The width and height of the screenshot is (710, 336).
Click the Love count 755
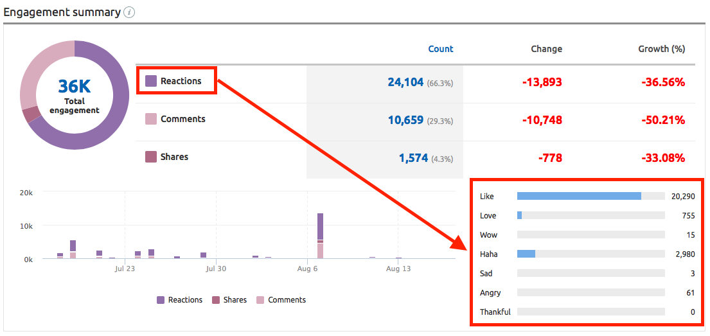[688, 216]
